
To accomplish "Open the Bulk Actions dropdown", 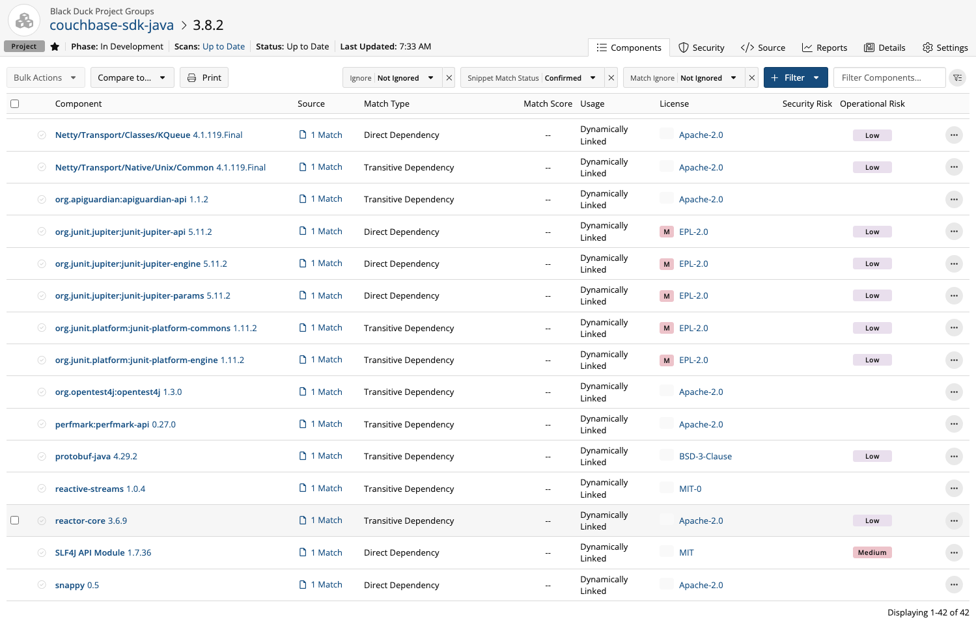I will 46,77.
